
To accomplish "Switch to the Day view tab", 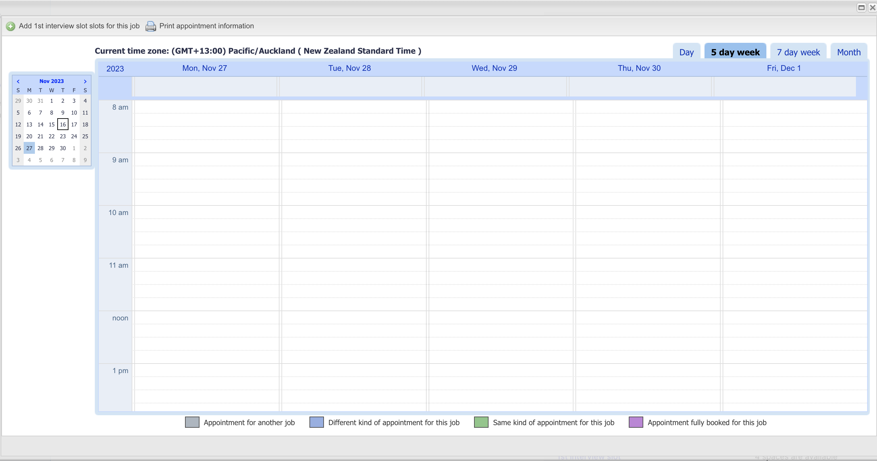I will click(686, 52).
